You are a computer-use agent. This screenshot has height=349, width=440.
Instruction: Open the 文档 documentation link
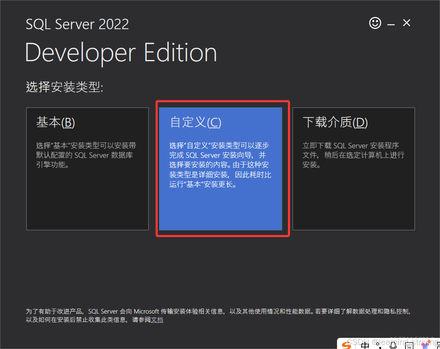point(157,320)
